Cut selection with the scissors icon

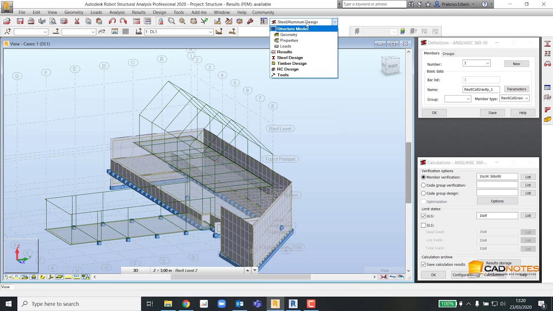[x=77, y=21]
